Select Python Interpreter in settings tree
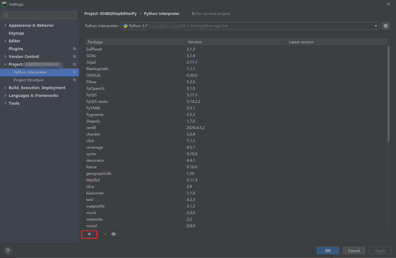Image resolution: width=396 pixels, height=258 pixels. 30,72
